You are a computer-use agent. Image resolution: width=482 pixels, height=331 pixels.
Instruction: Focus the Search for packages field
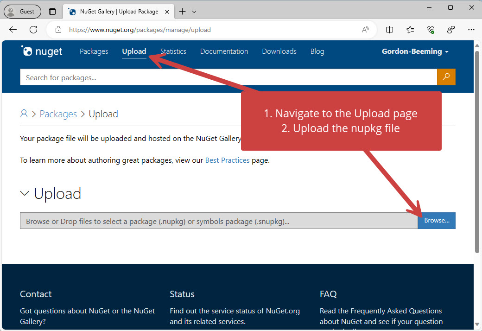click(228, 77)
